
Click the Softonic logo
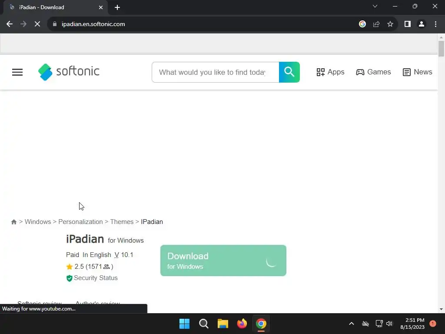[x=69, y=72]
